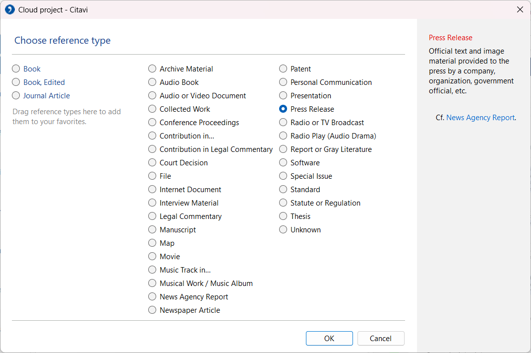Select Newspaper Article radio button

click(153, 310)
